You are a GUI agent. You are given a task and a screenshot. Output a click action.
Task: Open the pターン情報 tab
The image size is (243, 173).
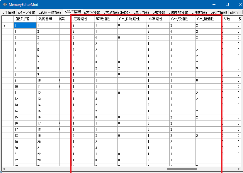coord(26,13)
